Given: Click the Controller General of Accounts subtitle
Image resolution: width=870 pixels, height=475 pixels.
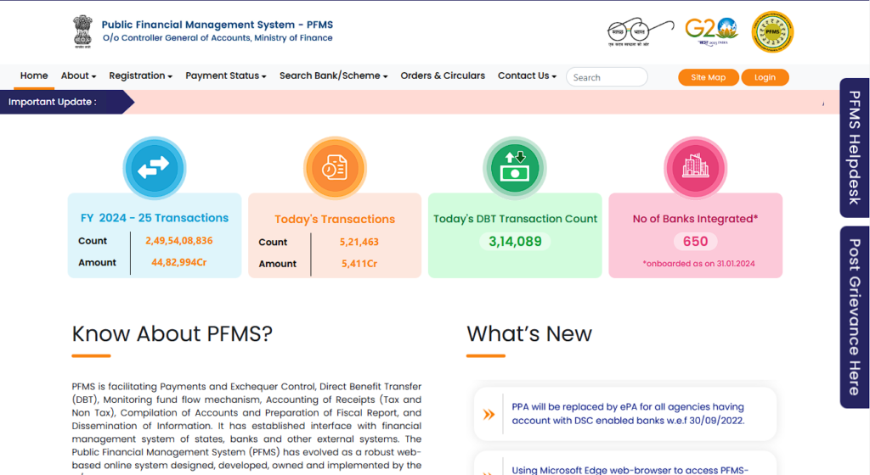Looking at the screenshot, I should tap(217, 38).
